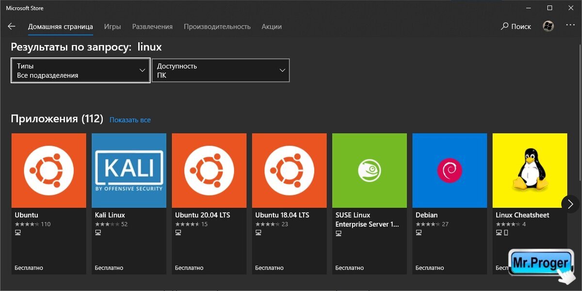Click Debian star rating with 27 reviews
Screen dimensions: 582x291
[x=432, y=224]
